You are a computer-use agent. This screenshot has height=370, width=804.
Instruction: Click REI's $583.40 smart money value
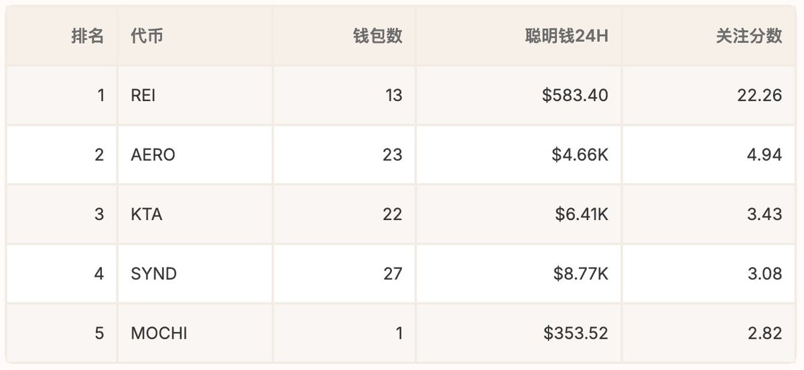[575, 96]
